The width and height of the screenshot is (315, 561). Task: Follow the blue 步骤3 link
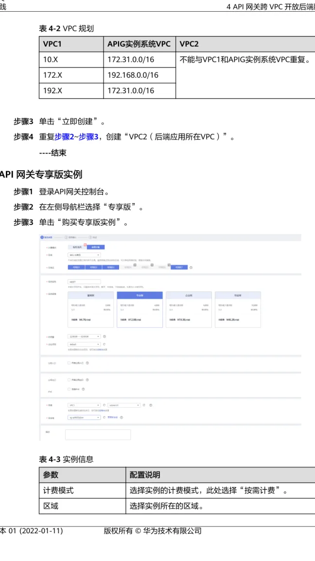(x=88, y=137)
